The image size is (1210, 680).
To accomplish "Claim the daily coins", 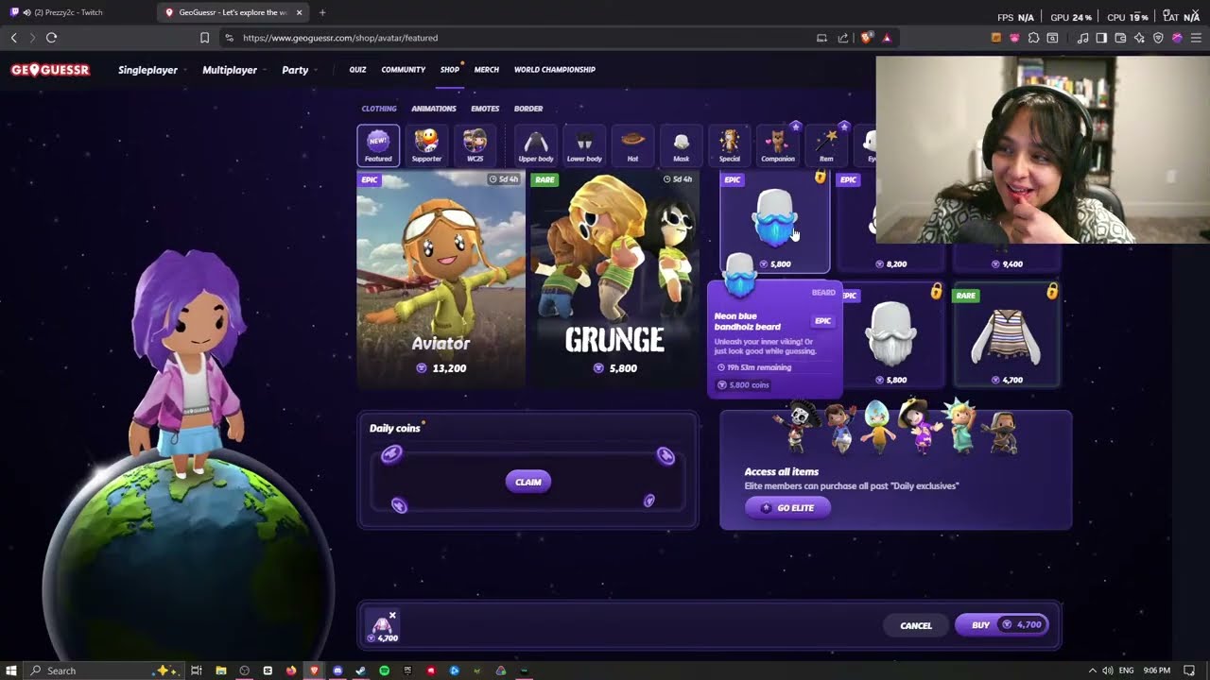I will tap(528, 482).
